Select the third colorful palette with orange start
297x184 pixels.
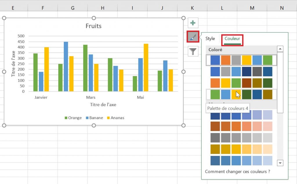[x=241, y=83]
